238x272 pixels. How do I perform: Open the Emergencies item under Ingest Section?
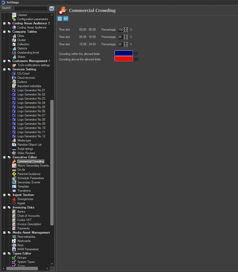(x=25, y=199)
